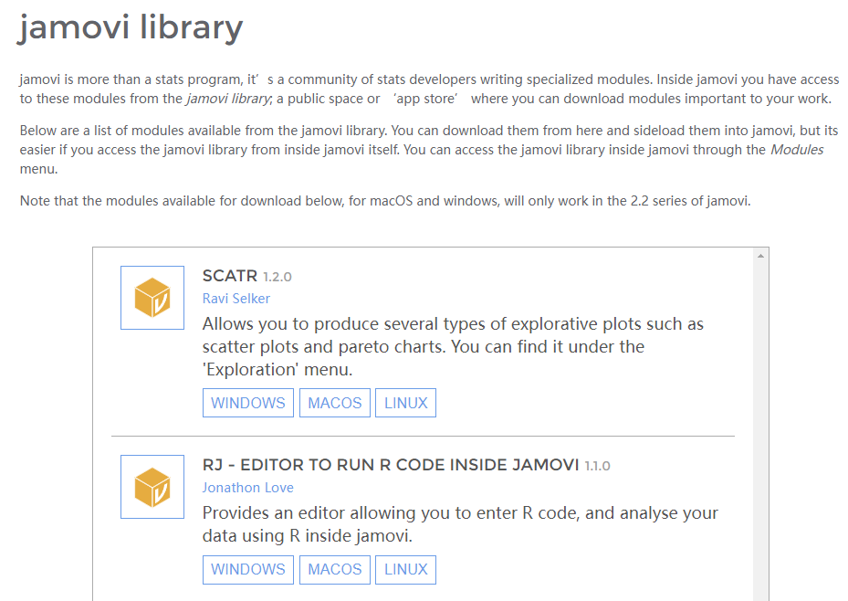
Task: Click the Rj editor module cube icon
Action: click(x=152, y=487)
